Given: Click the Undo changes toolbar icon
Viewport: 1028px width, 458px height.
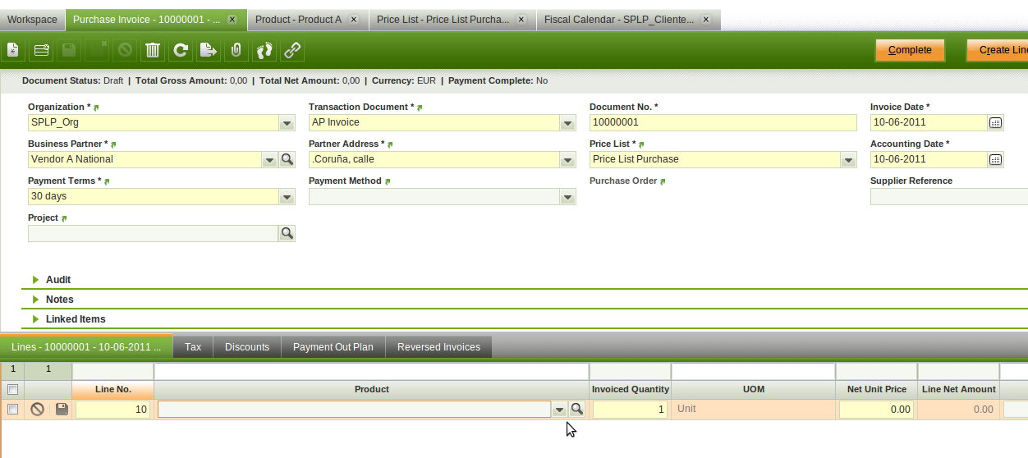Looking at the screenshot, I should coord(125,51).
